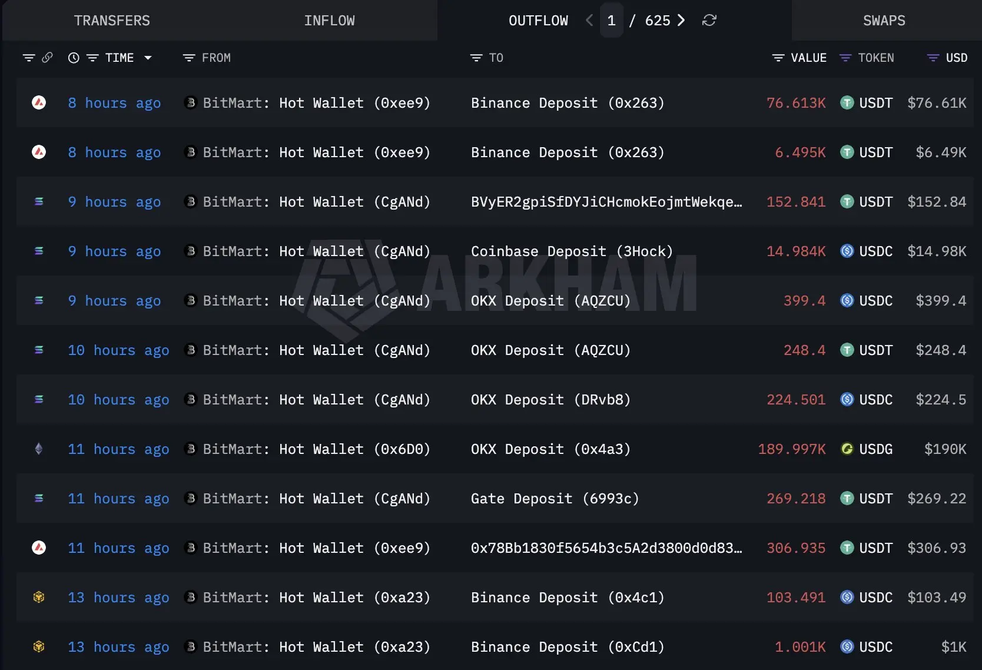Click '10 hours ago' on 248.4 row
982x670 pixels.
(118, 350)
